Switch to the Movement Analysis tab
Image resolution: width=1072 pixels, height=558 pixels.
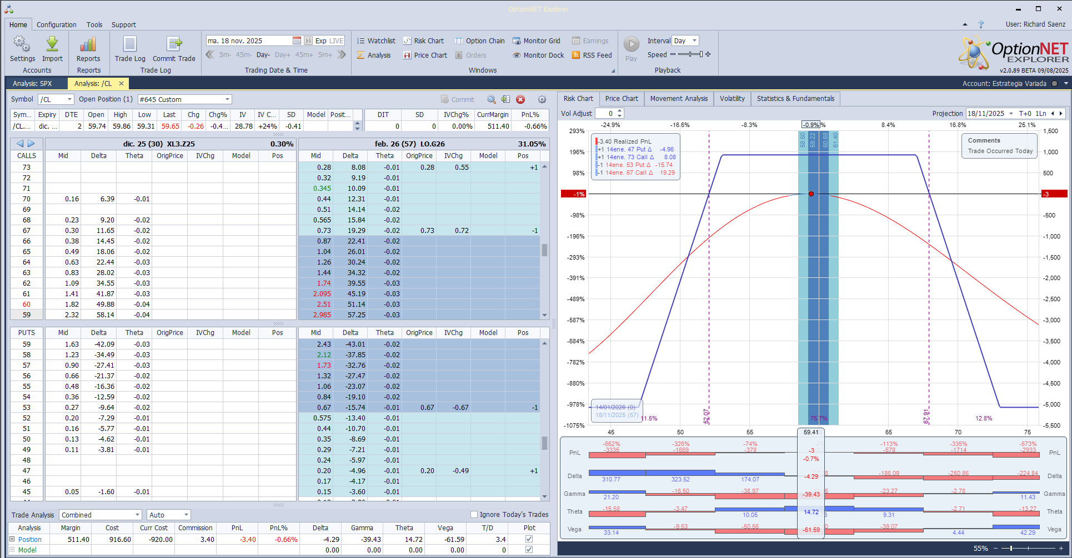pos(679,99)
